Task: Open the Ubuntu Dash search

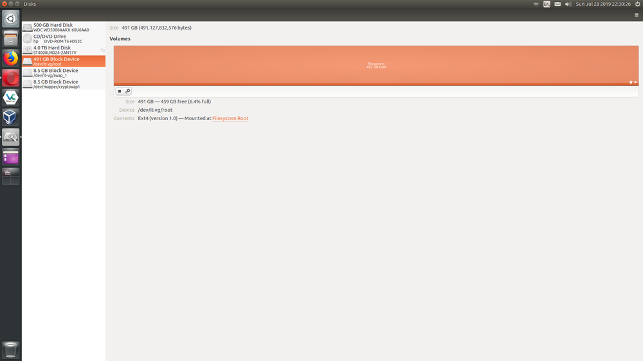Action: (11, 19)
